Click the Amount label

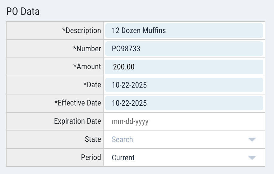click(x=87, y=67)
